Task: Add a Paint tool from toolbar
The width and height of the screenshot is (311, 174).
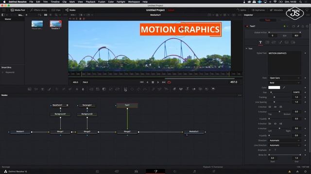Action: [49, 89]
